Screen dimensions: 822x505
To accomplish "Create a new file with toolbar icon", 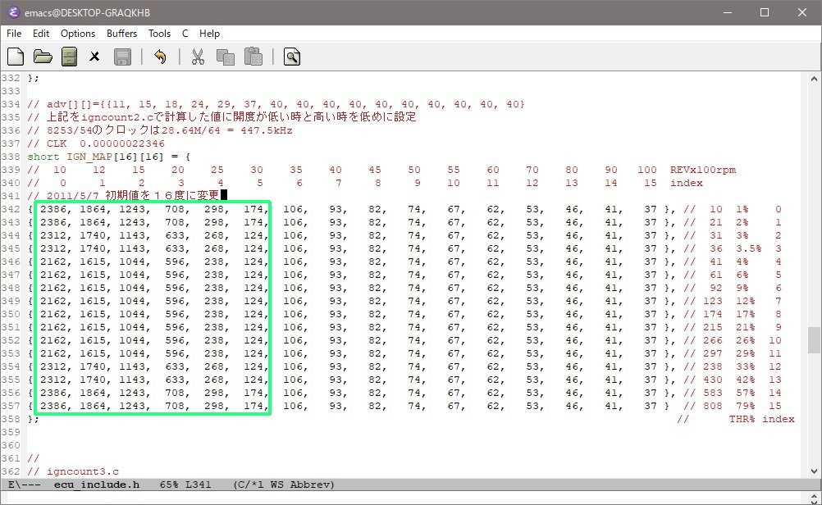I will [16, 57].
